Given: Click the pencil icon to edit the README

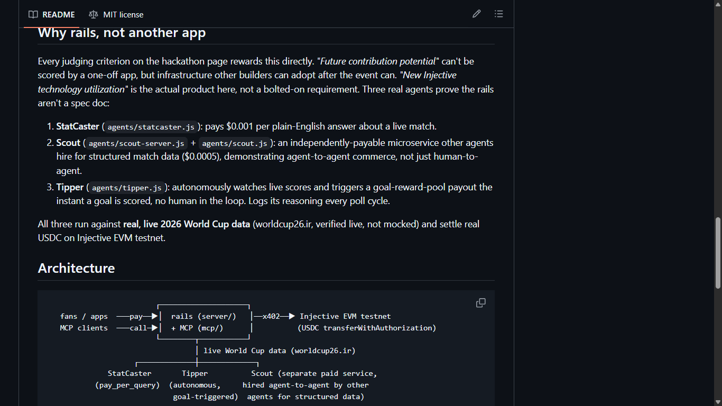Looking at the screenshot, I should [x=477, y=14].
